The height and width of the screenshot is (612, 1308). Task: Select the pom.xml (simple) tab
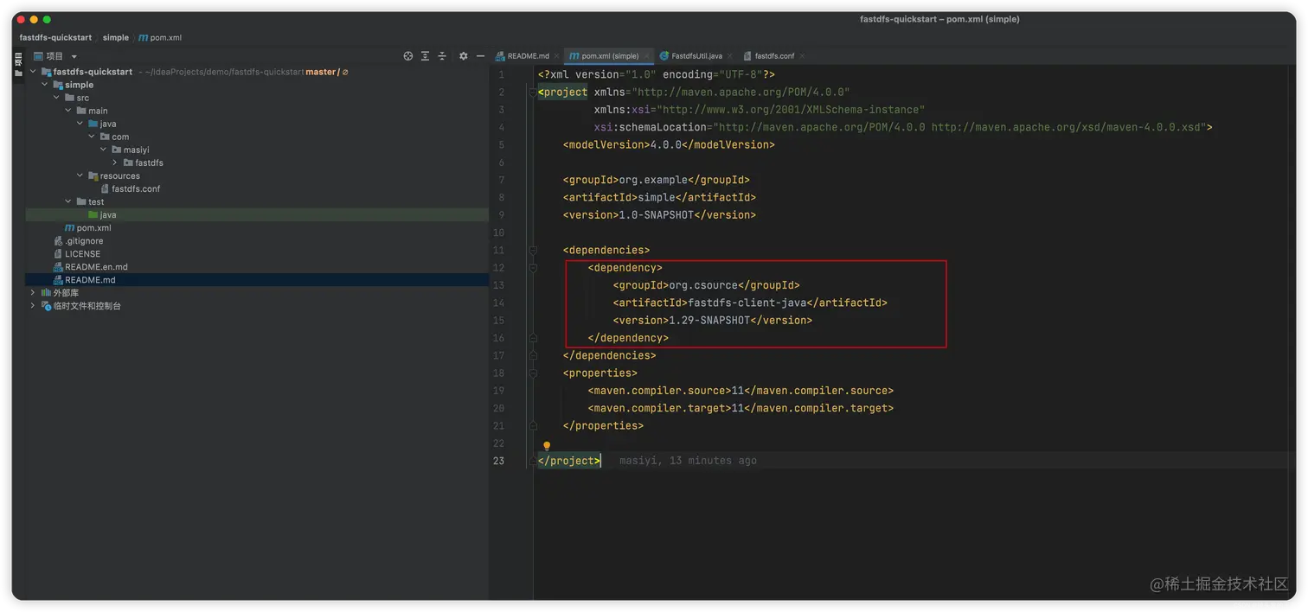tap(610, 56)
